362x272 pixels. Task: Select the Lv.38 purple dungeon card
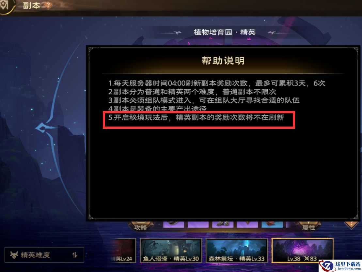tap(303, 251)
